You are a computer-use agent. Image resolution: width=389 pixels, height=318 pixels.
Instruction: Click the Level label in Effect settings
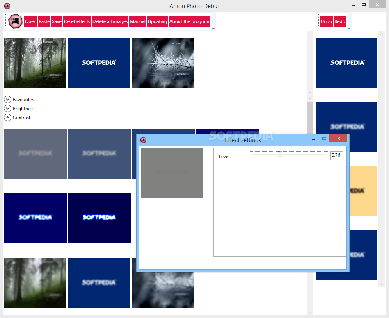click(x=224, y=157)
